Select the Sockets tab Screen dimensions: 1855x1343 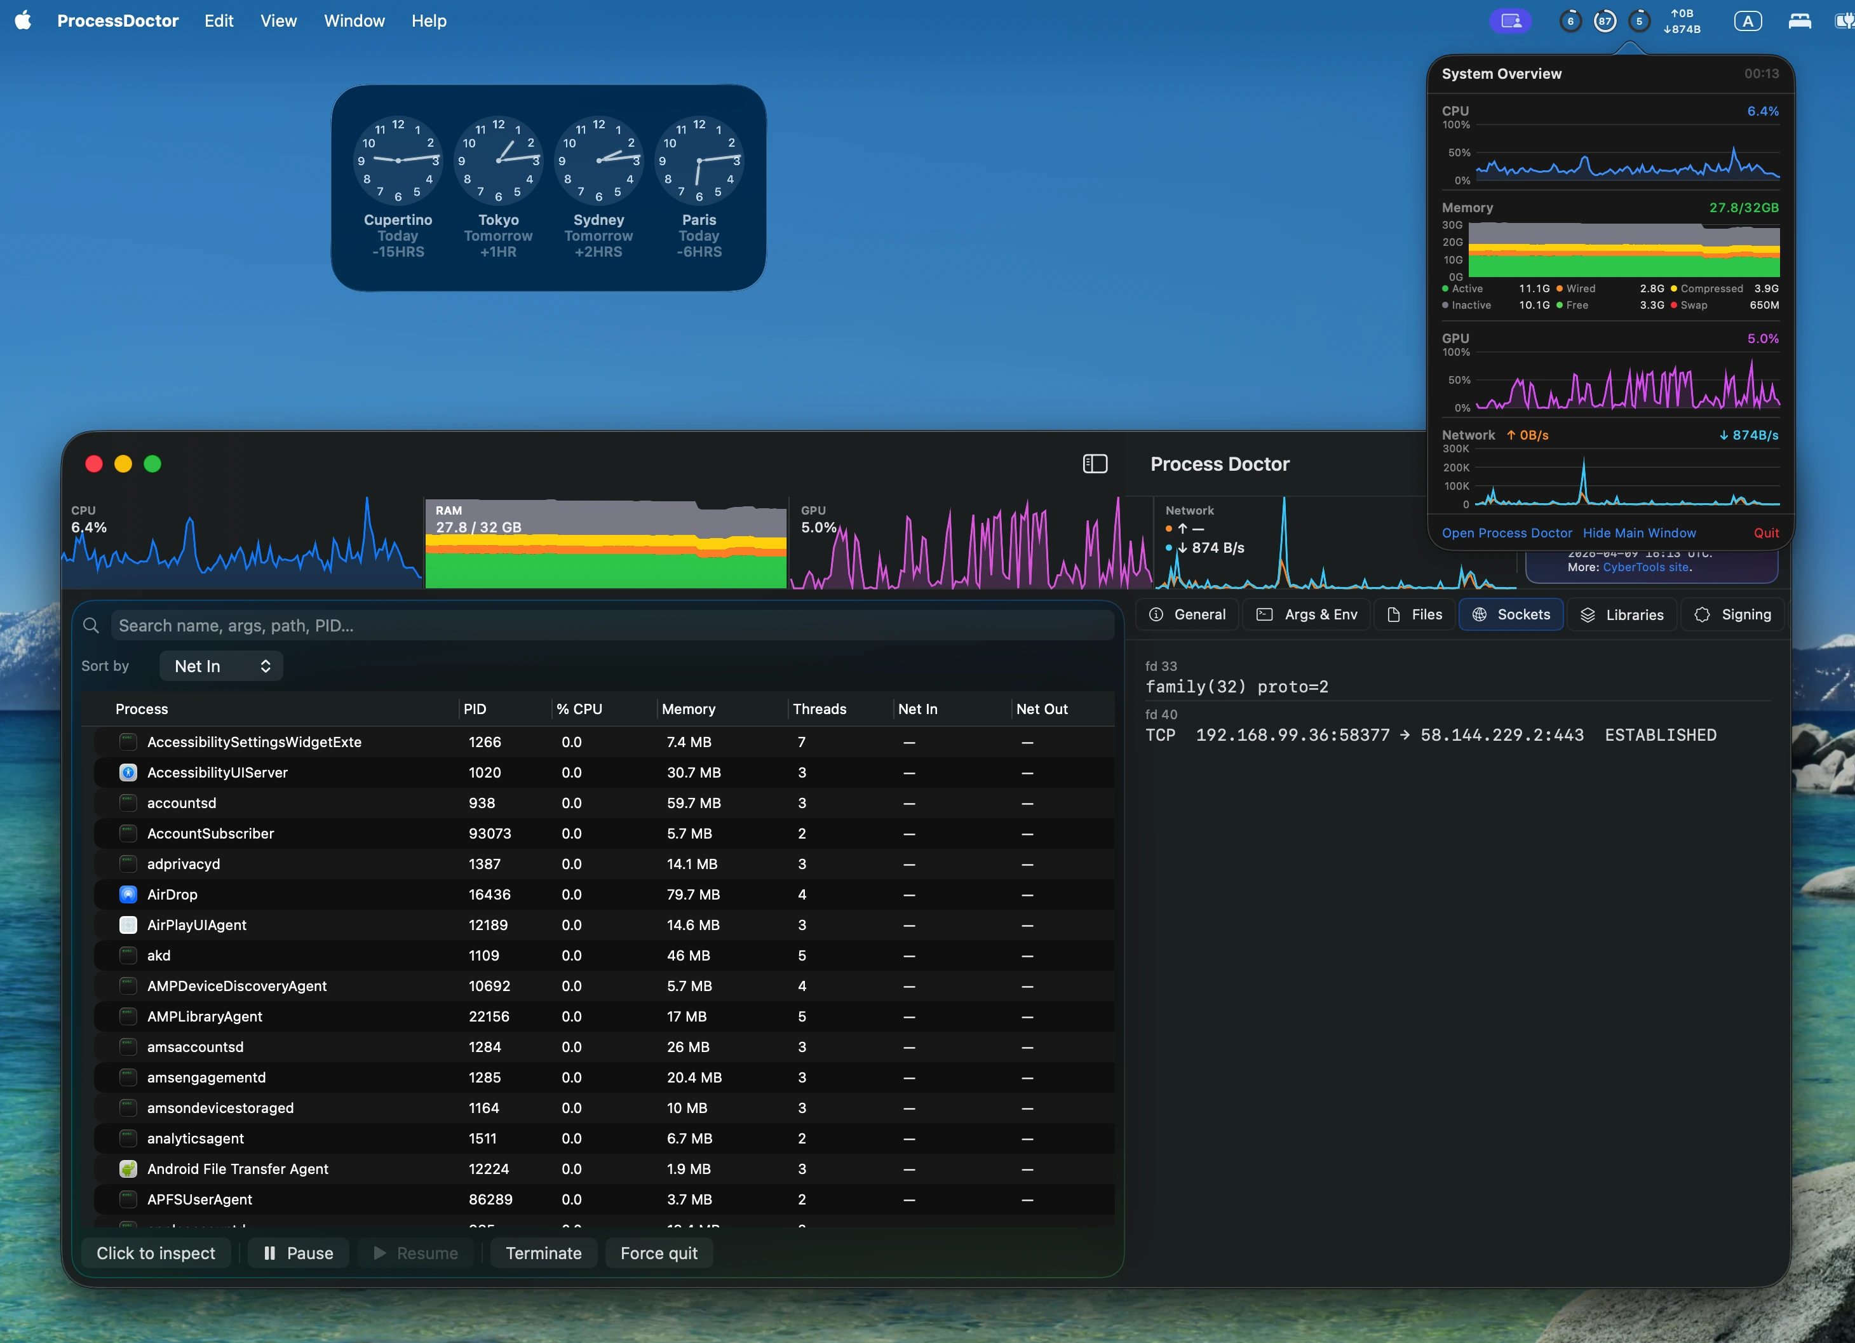coord(1511,614)
